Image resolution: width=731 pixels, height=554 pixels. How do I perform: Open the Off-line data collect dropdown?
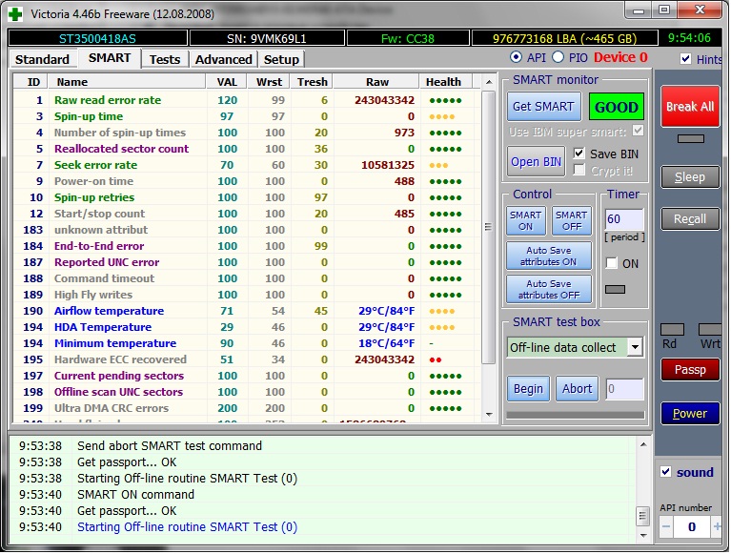(635, 347)
